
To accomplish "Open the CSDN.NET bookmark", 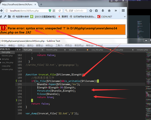I will point(105,17).
